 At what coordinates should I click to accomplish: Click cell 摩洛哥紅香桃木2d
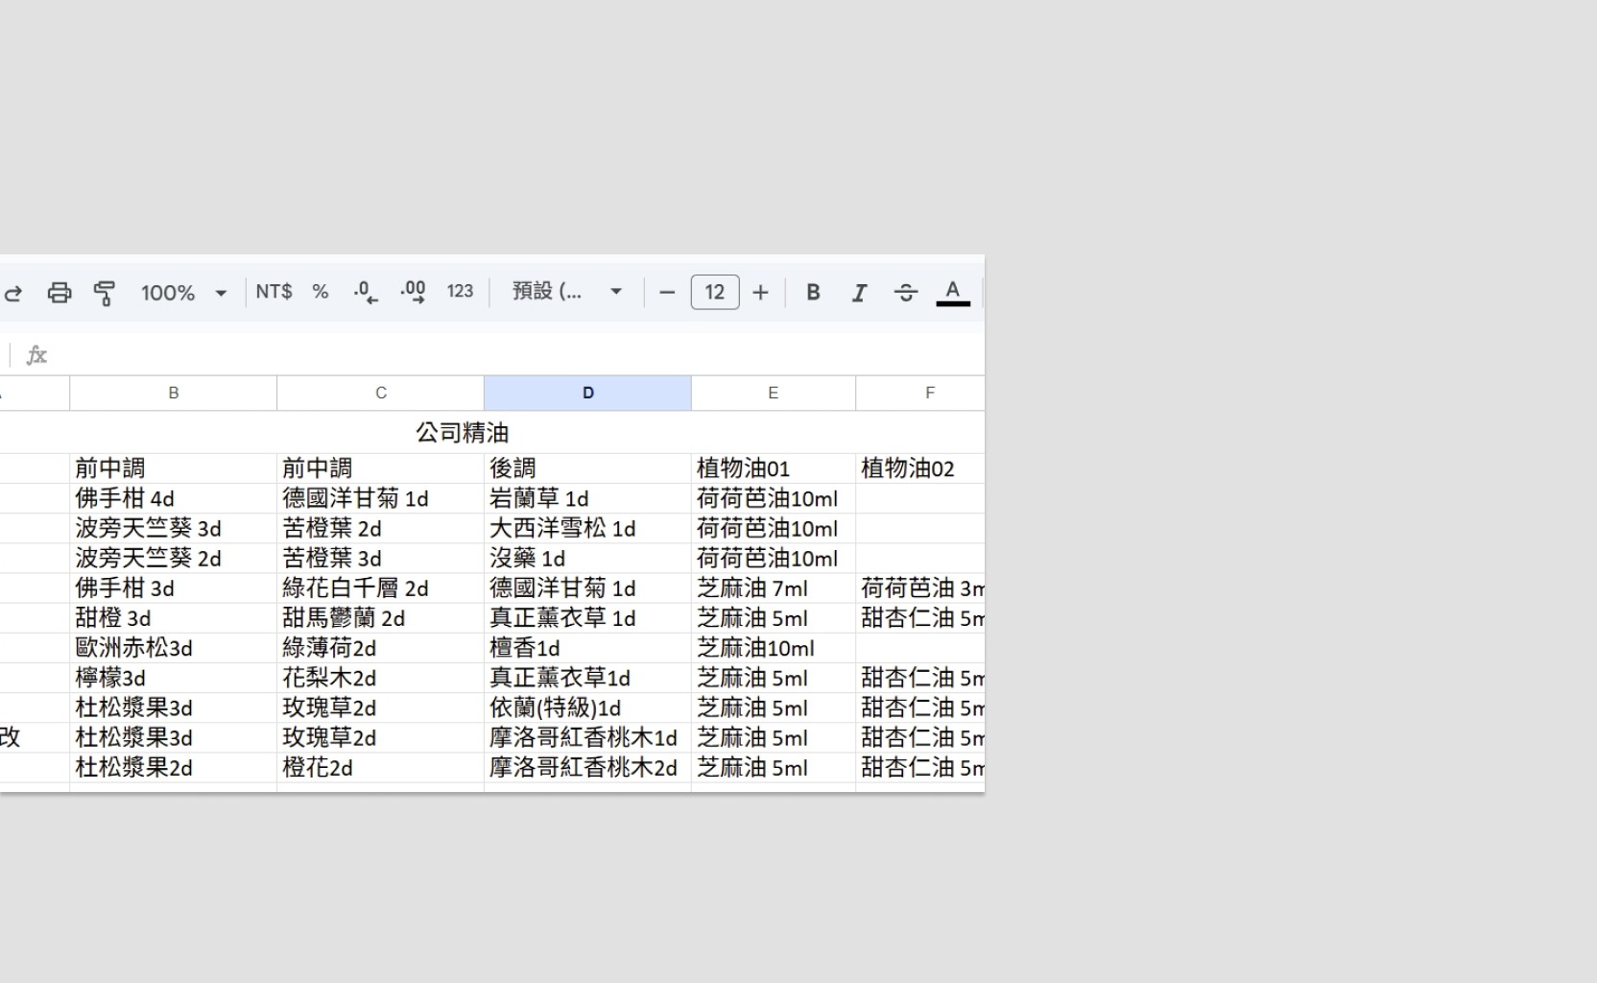tap(588, 767)
